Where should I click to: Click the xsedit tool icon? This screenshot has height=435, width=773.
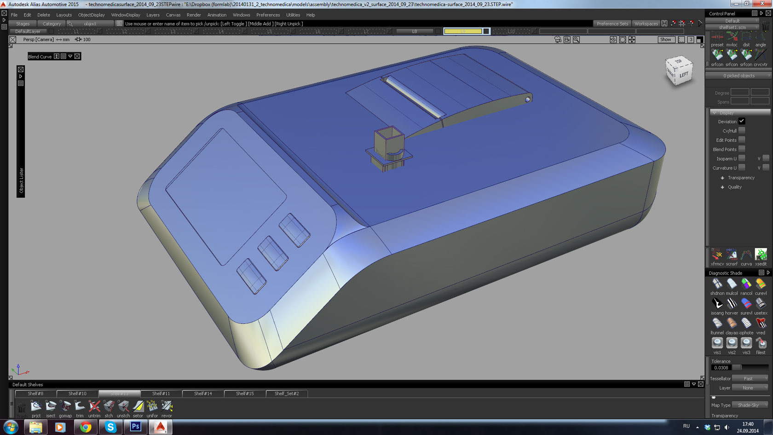pos(761,255)
